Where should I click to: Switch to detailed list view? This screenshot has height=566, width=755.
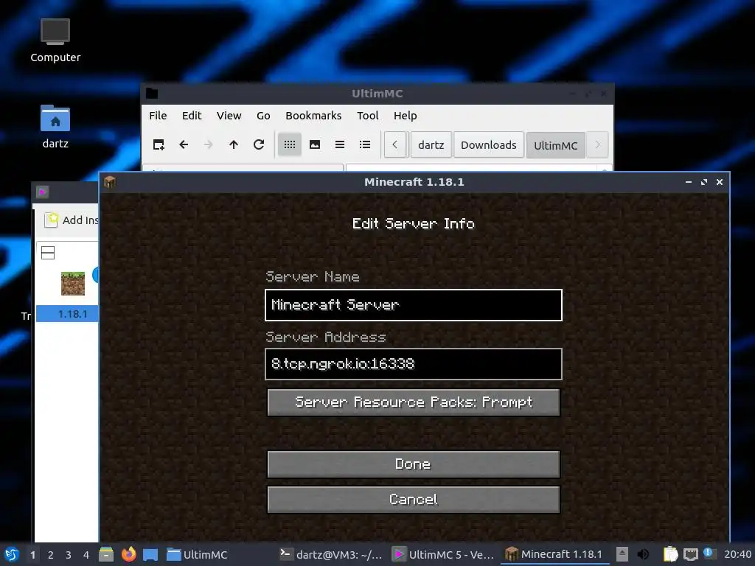(x=365, y=144)
